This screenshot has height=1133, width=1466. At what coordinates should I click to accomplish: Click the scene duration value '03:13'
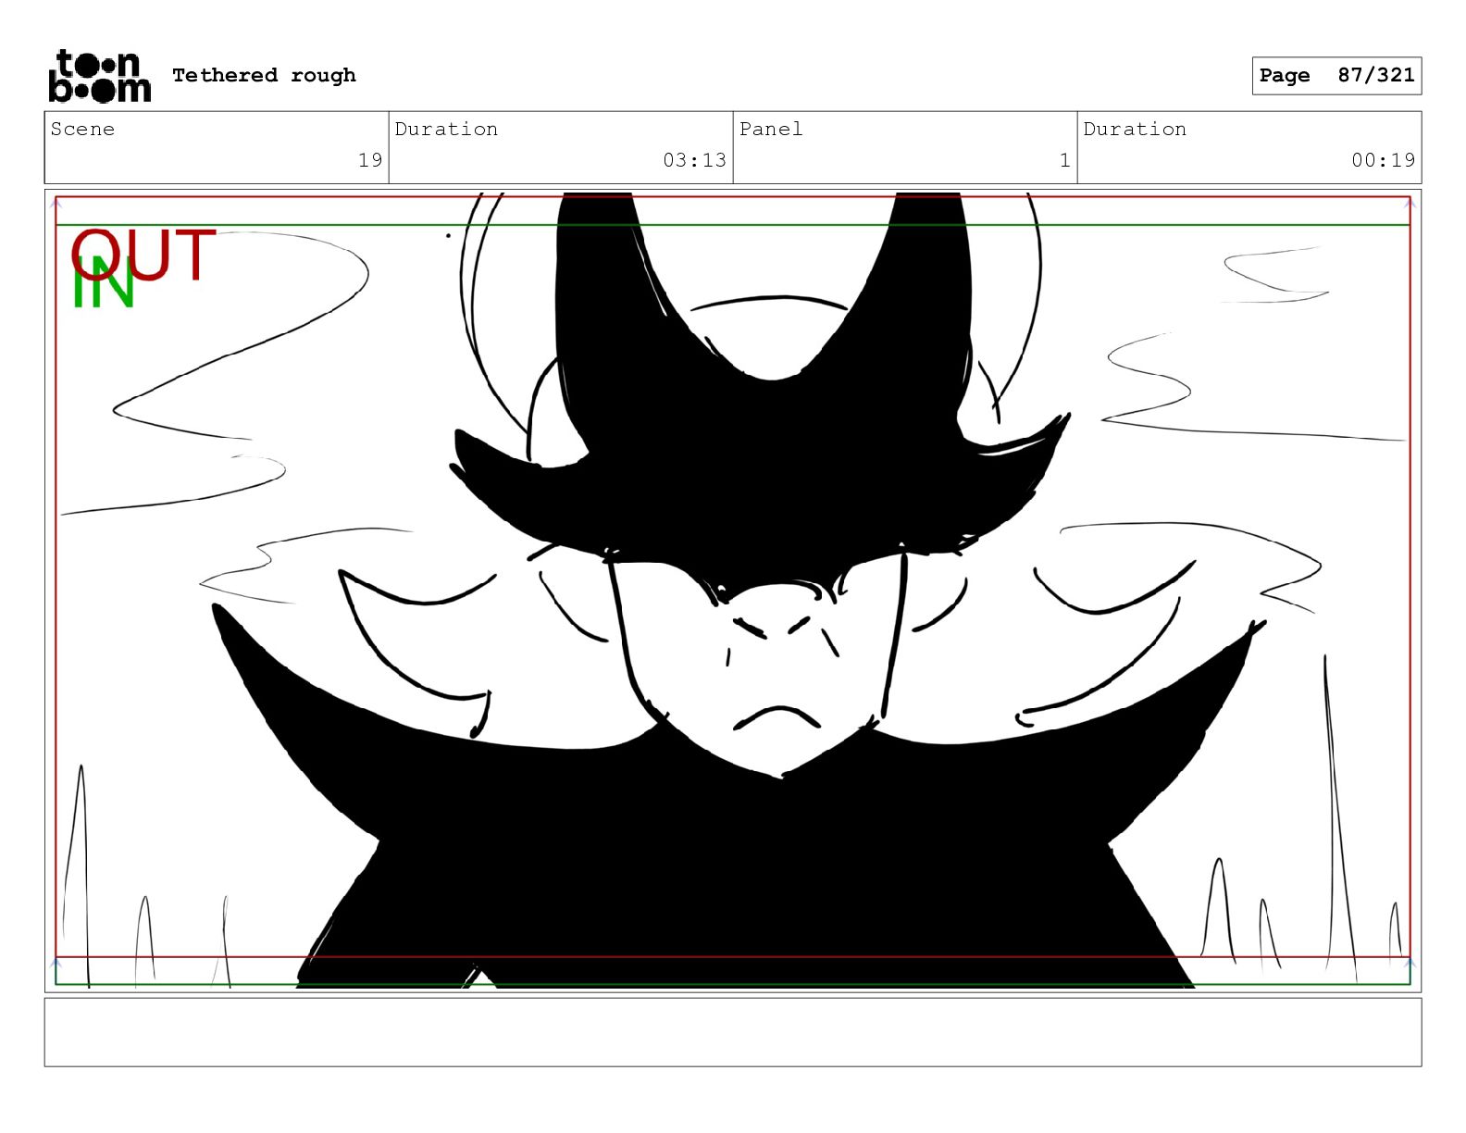(694, 160)
